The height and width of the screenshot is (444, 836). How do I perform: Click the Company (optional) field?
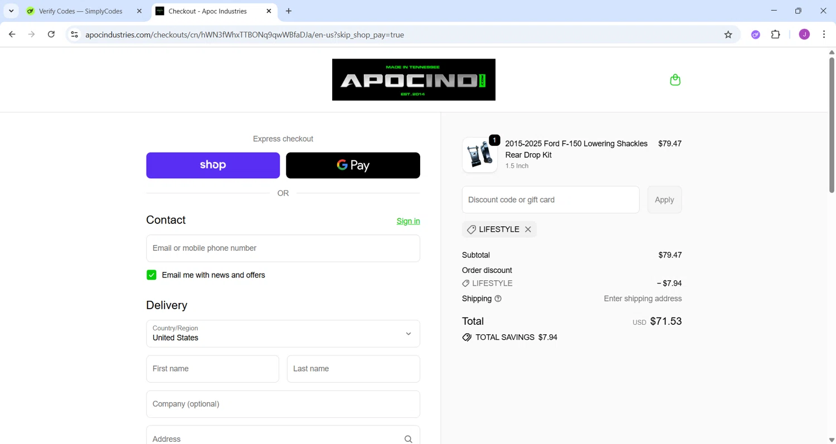point(283,404)
